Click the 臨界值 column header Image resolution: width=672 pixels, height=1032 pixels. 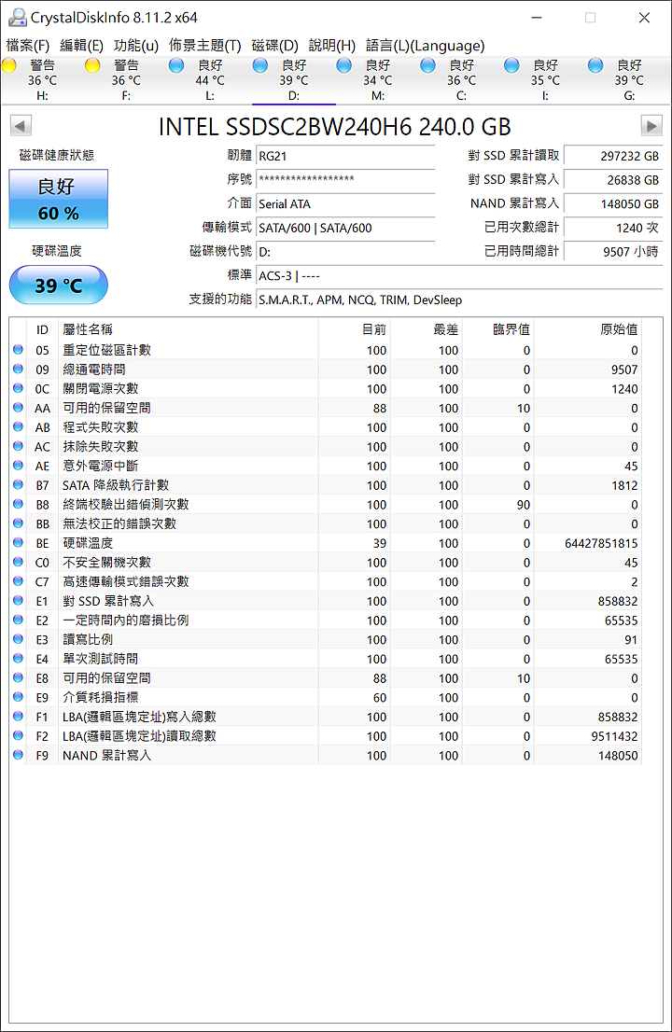tap(497, 329)
